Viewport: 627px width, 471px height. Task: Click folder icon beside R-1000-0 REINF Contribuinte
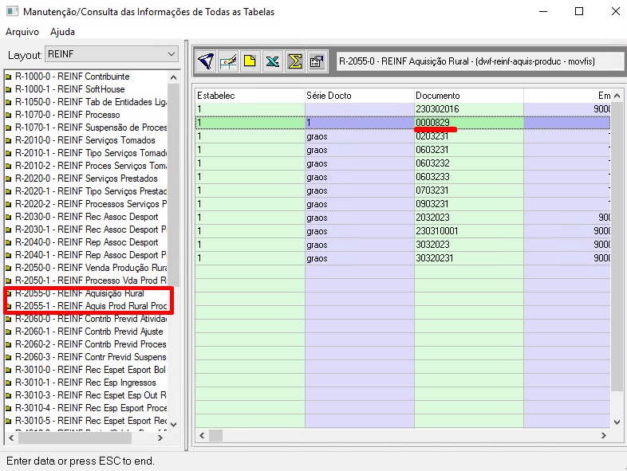click(x=9, y=77)
